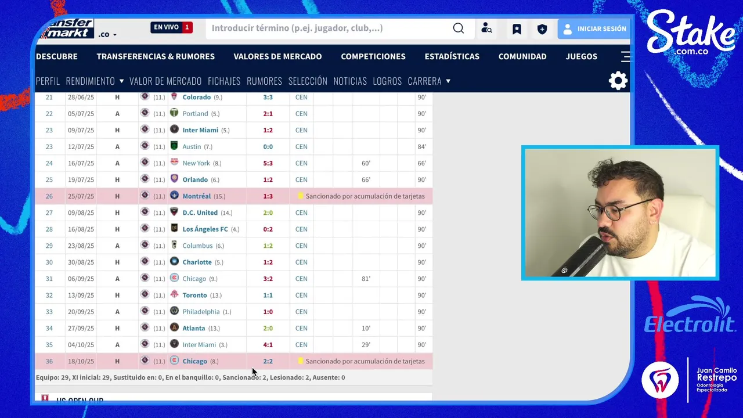Open the 4:1 result link

(268, 345)
